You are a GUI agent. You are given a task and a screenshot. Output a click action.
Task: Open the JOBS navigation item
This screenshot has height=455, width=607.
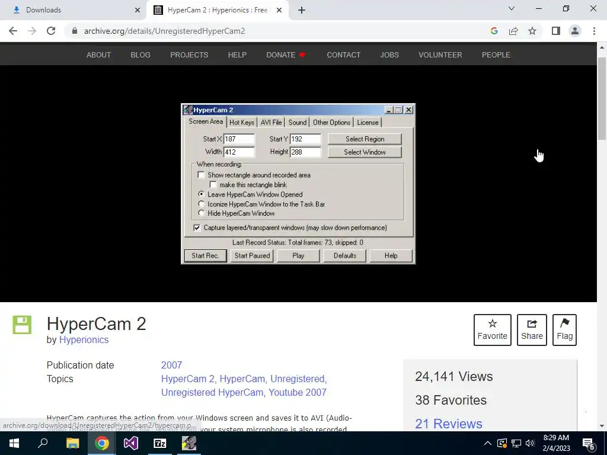(x=389, y=55)
